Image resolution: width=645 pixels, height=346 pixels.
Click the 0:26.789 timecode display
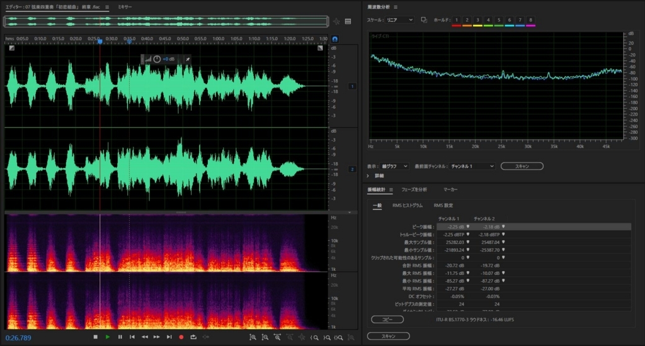tap(18, 338)
